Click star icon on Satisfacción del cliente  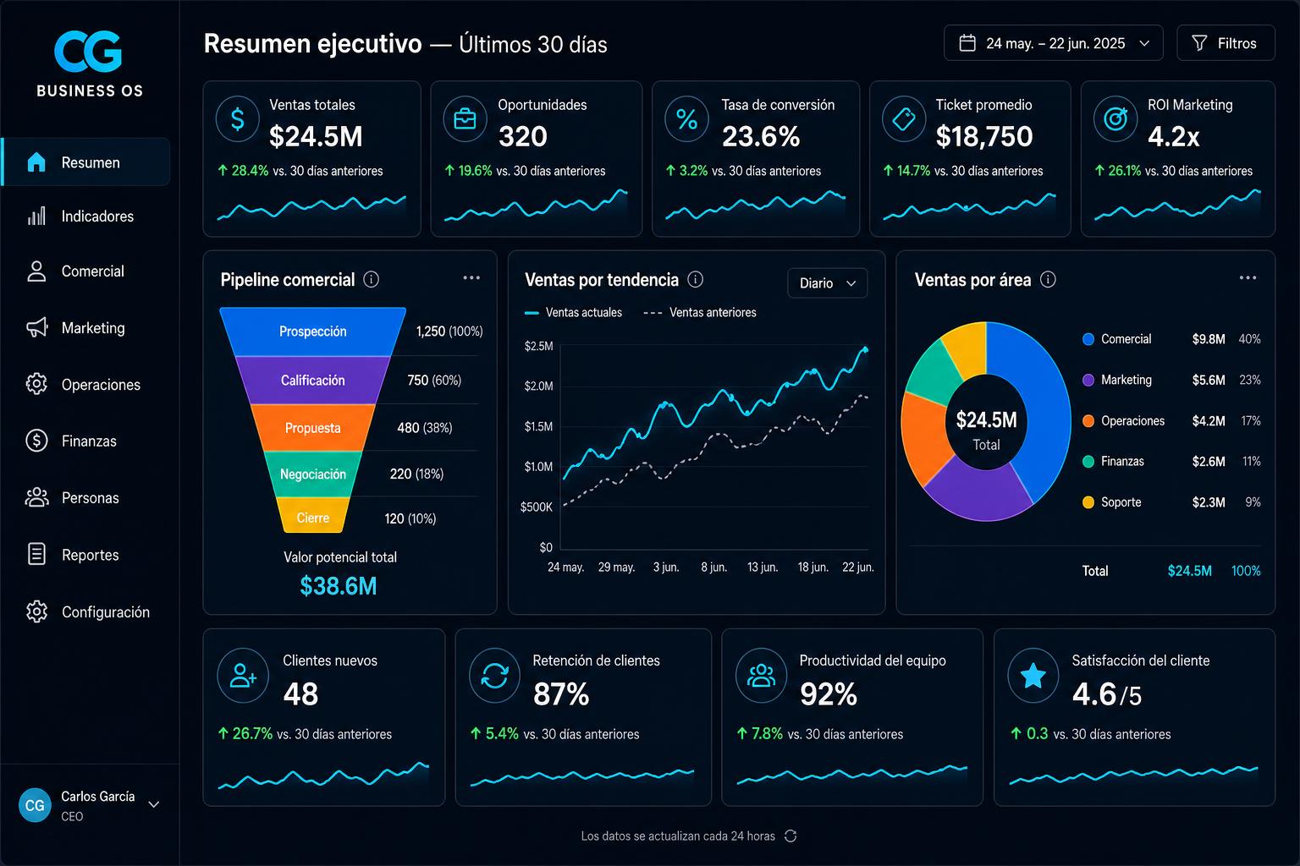pos(1033,676)
